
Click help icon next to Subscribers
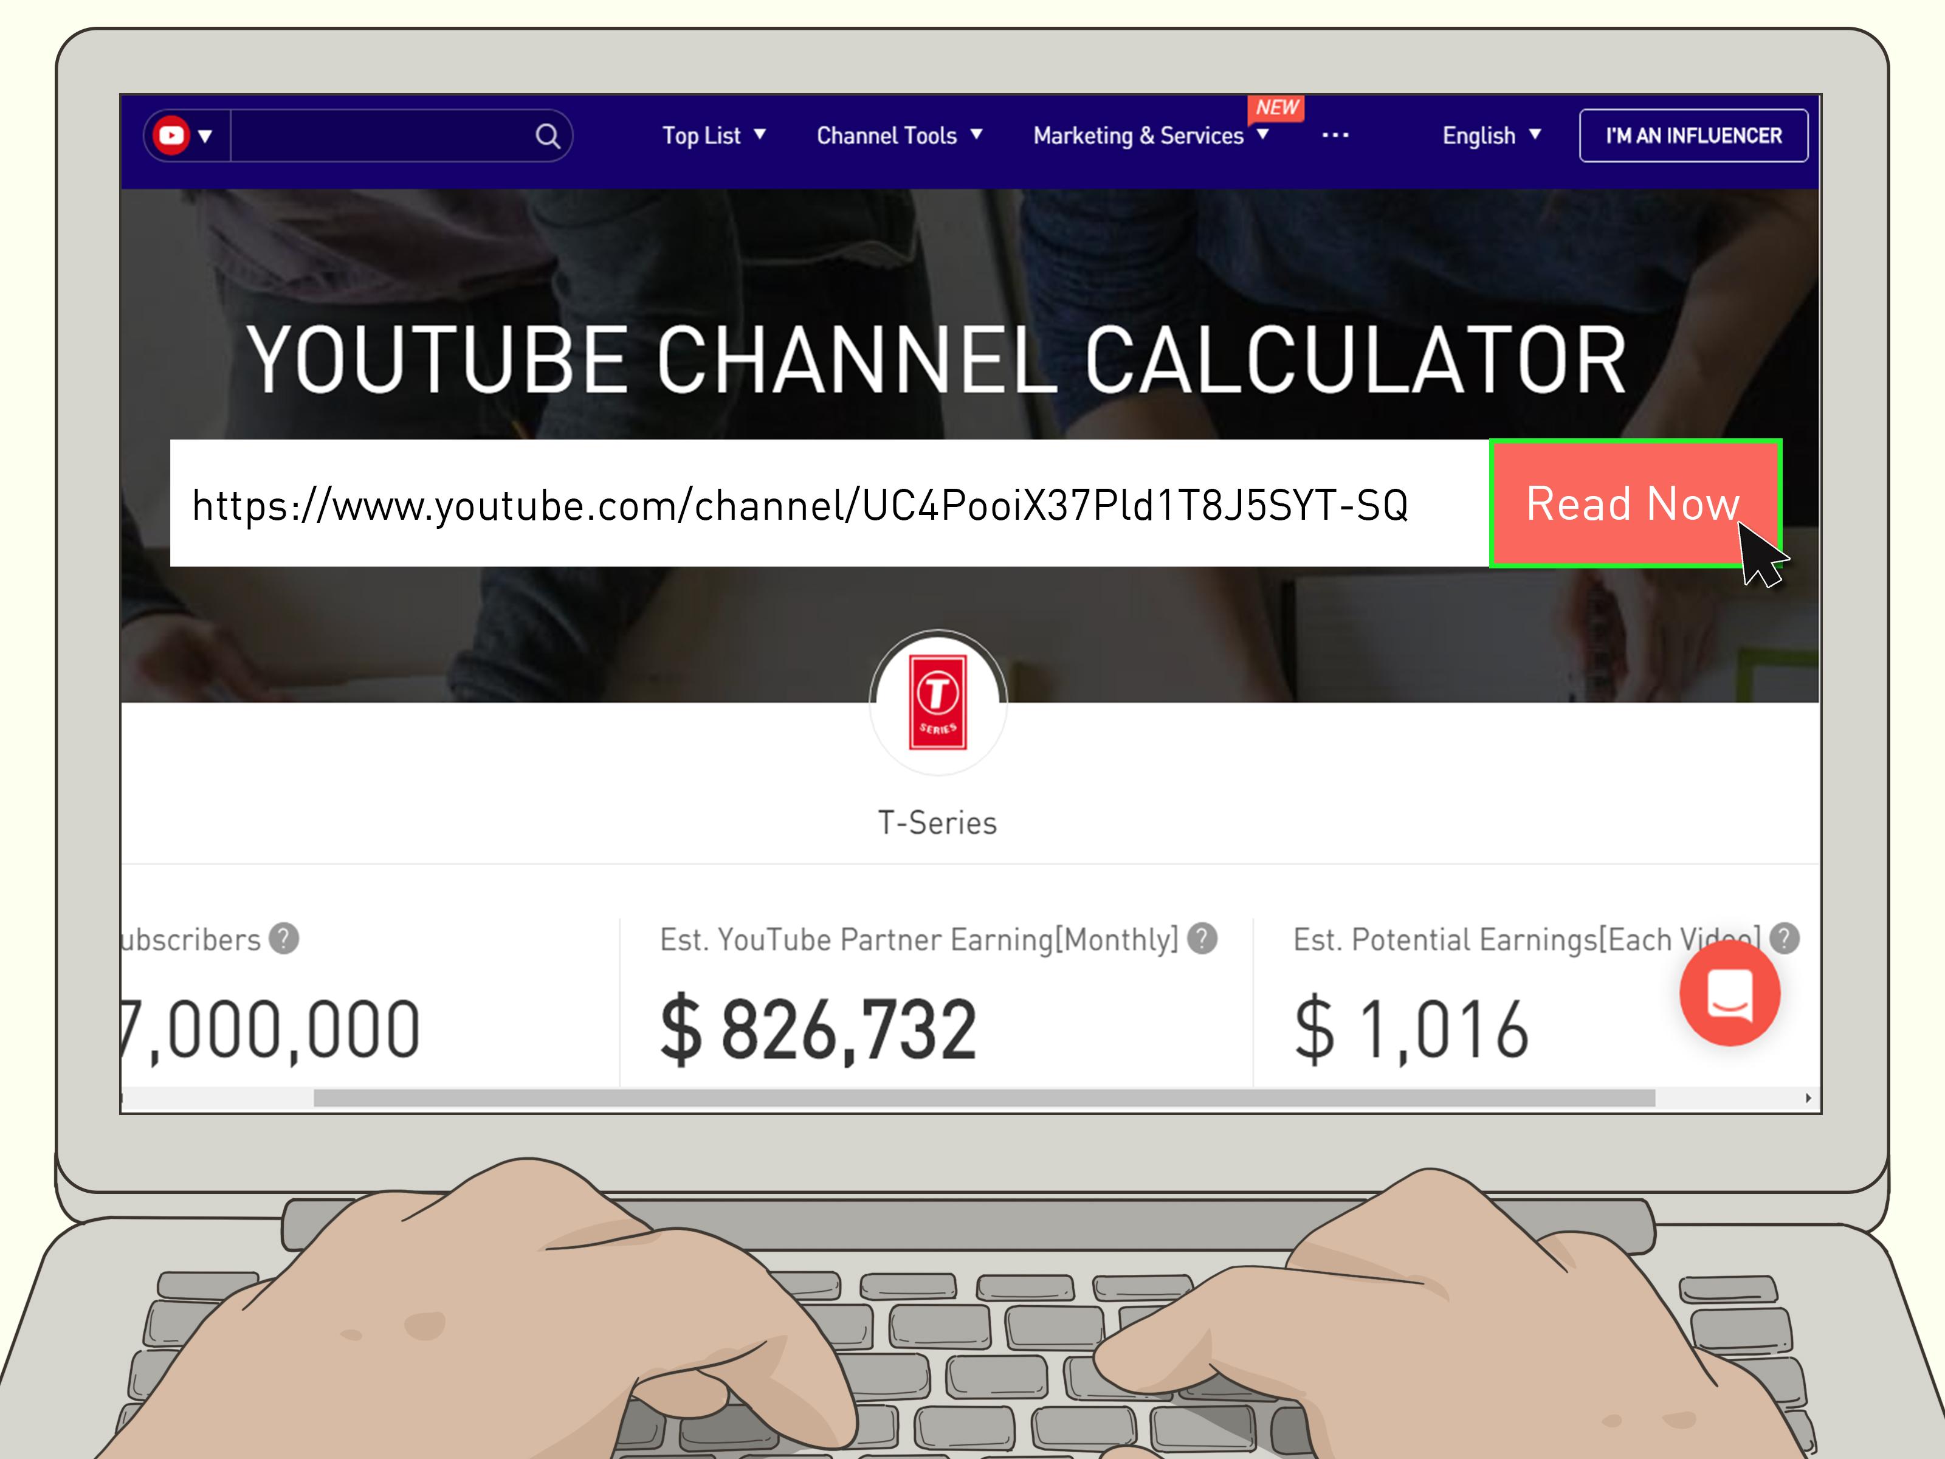point(284,939)
